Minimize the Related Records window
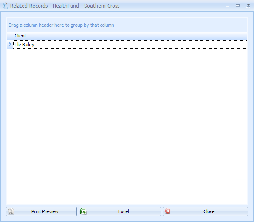Screen dimensions: 254x222 (227, 6)
